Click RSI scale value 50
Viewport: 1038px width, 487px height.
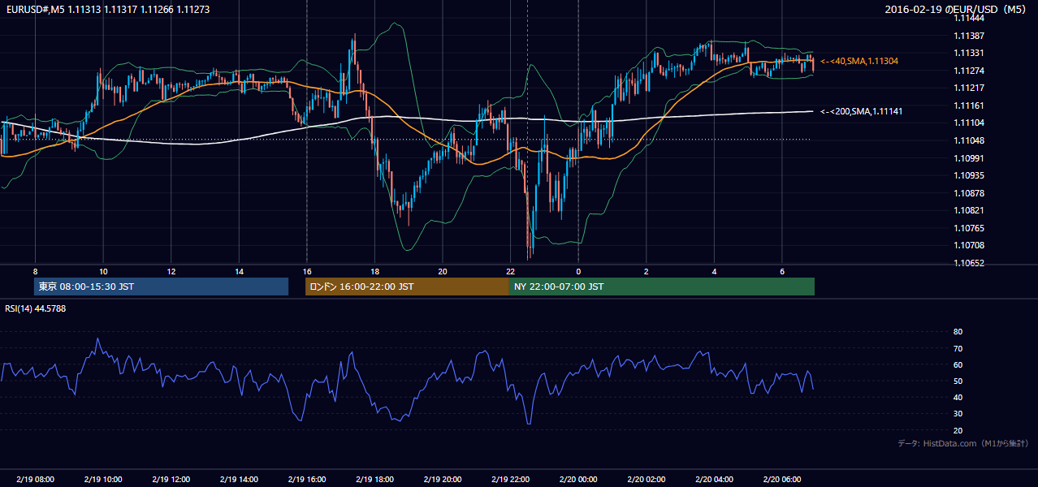point(958,381)
